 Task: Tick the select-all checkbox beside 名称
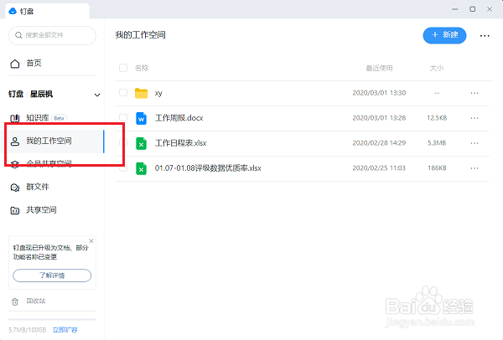tap(123, 68)
